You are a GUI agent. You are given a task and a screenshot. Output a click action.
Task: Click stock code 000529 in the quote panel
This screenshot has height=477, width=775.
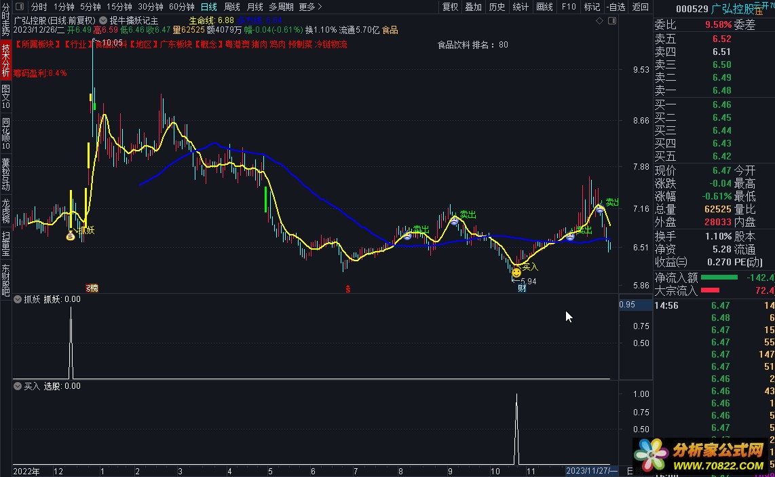point(692,9)
